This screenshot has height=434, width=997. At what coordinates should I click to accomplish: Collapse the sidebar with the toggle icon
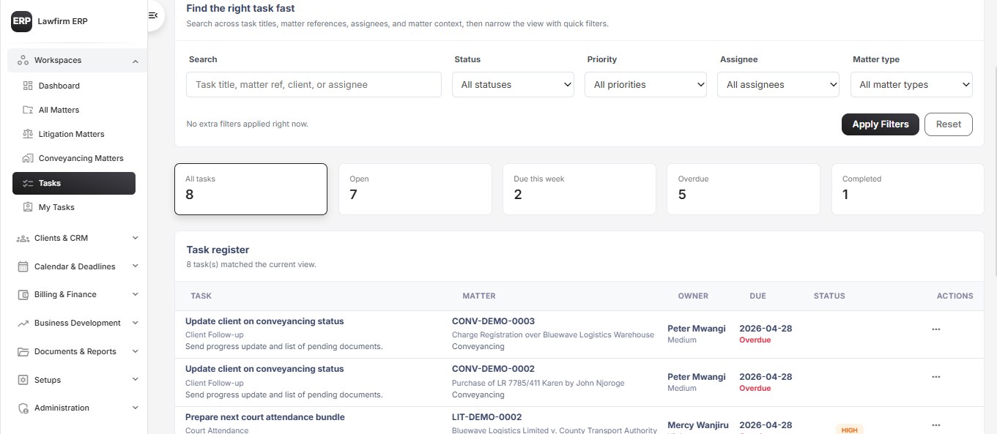pyautogui.click(x=152, y=15)
